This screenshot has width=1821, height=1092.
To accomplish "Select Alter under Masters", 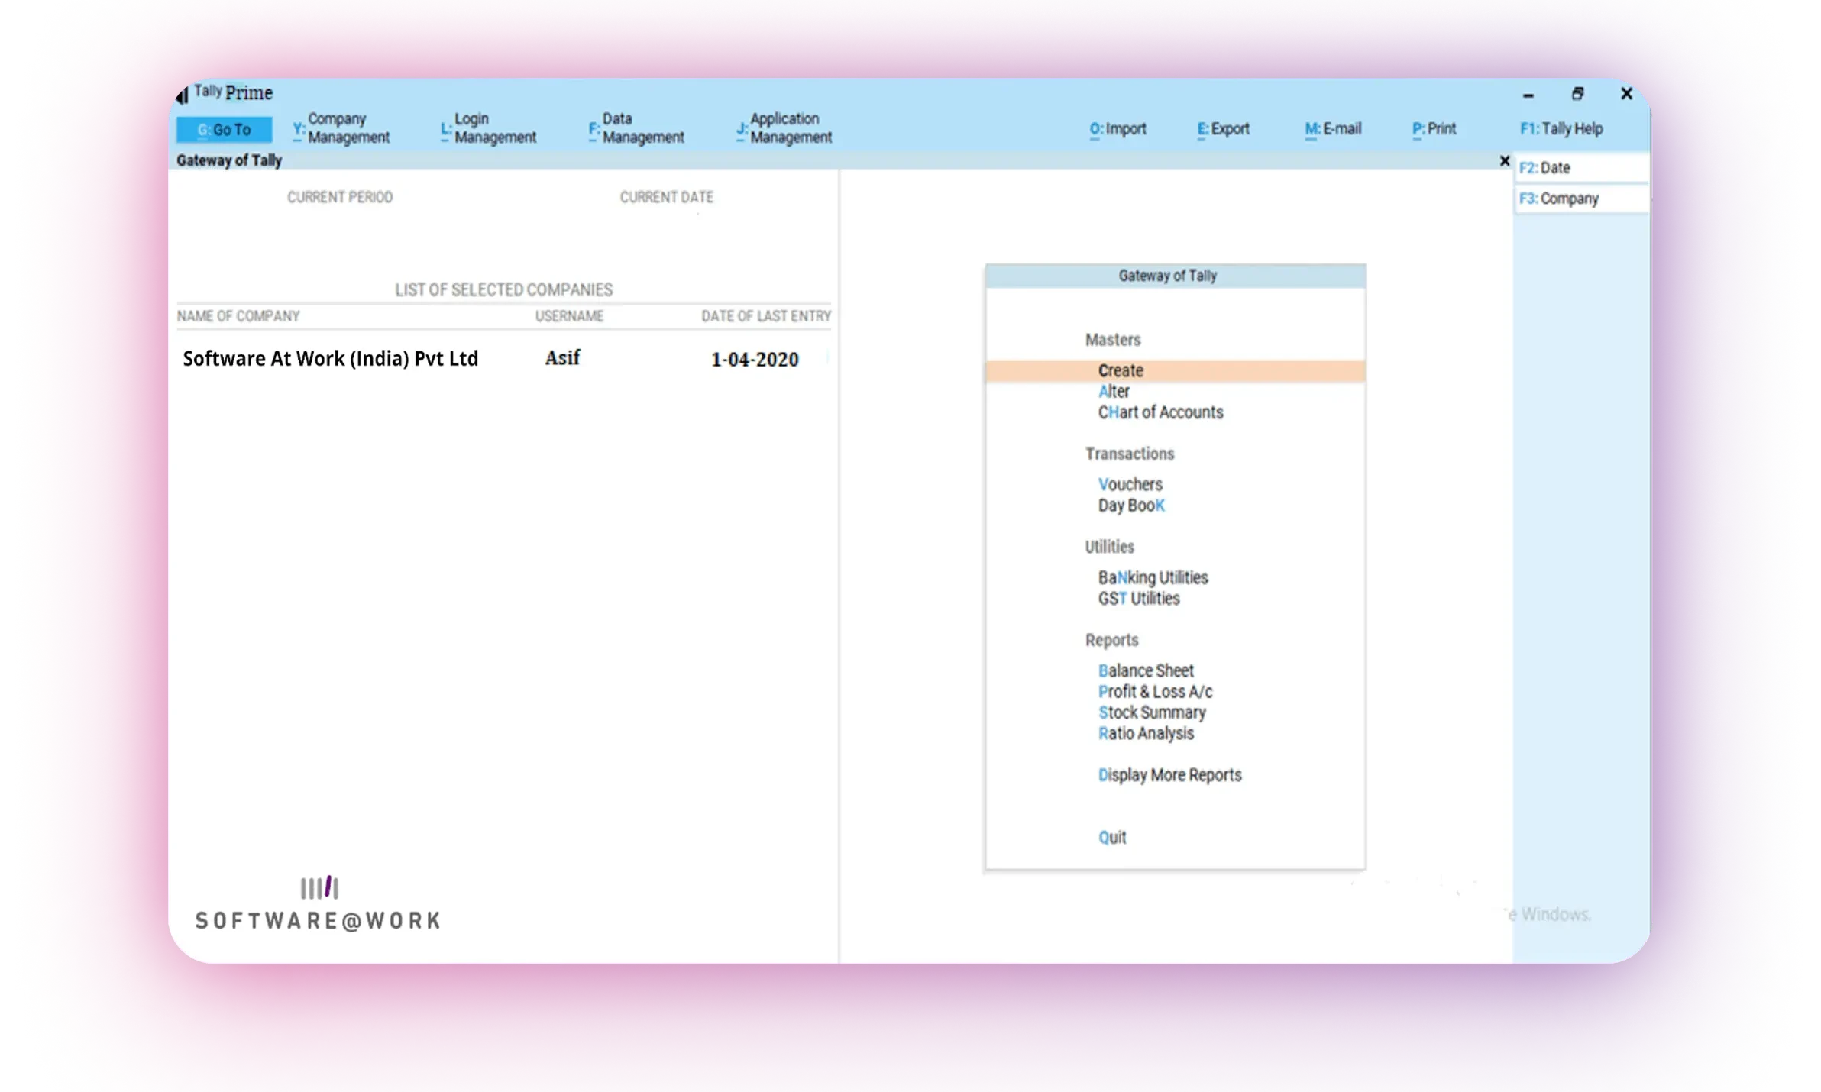I will tap(1114, 392).
